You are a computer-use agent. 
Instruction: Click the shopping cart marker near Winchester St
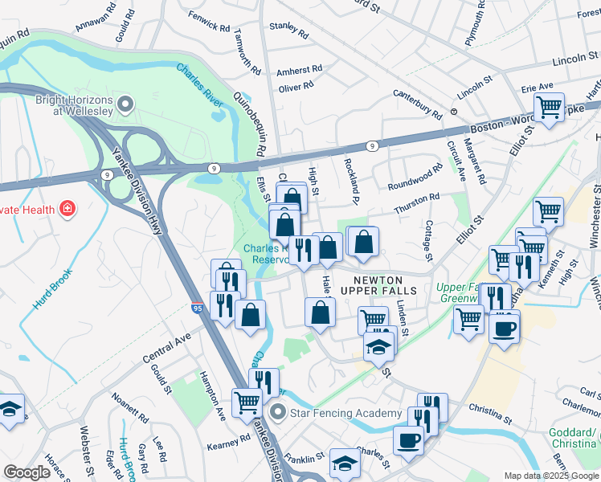[x=549, y=213]
